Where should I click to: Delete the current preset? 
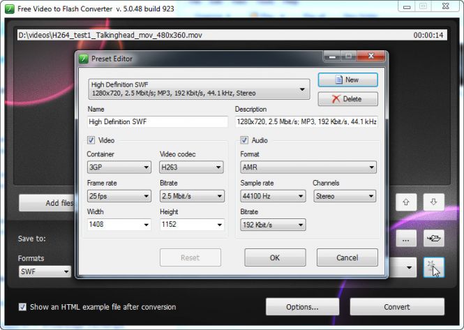pyautogui.click(x=347, y=99)
